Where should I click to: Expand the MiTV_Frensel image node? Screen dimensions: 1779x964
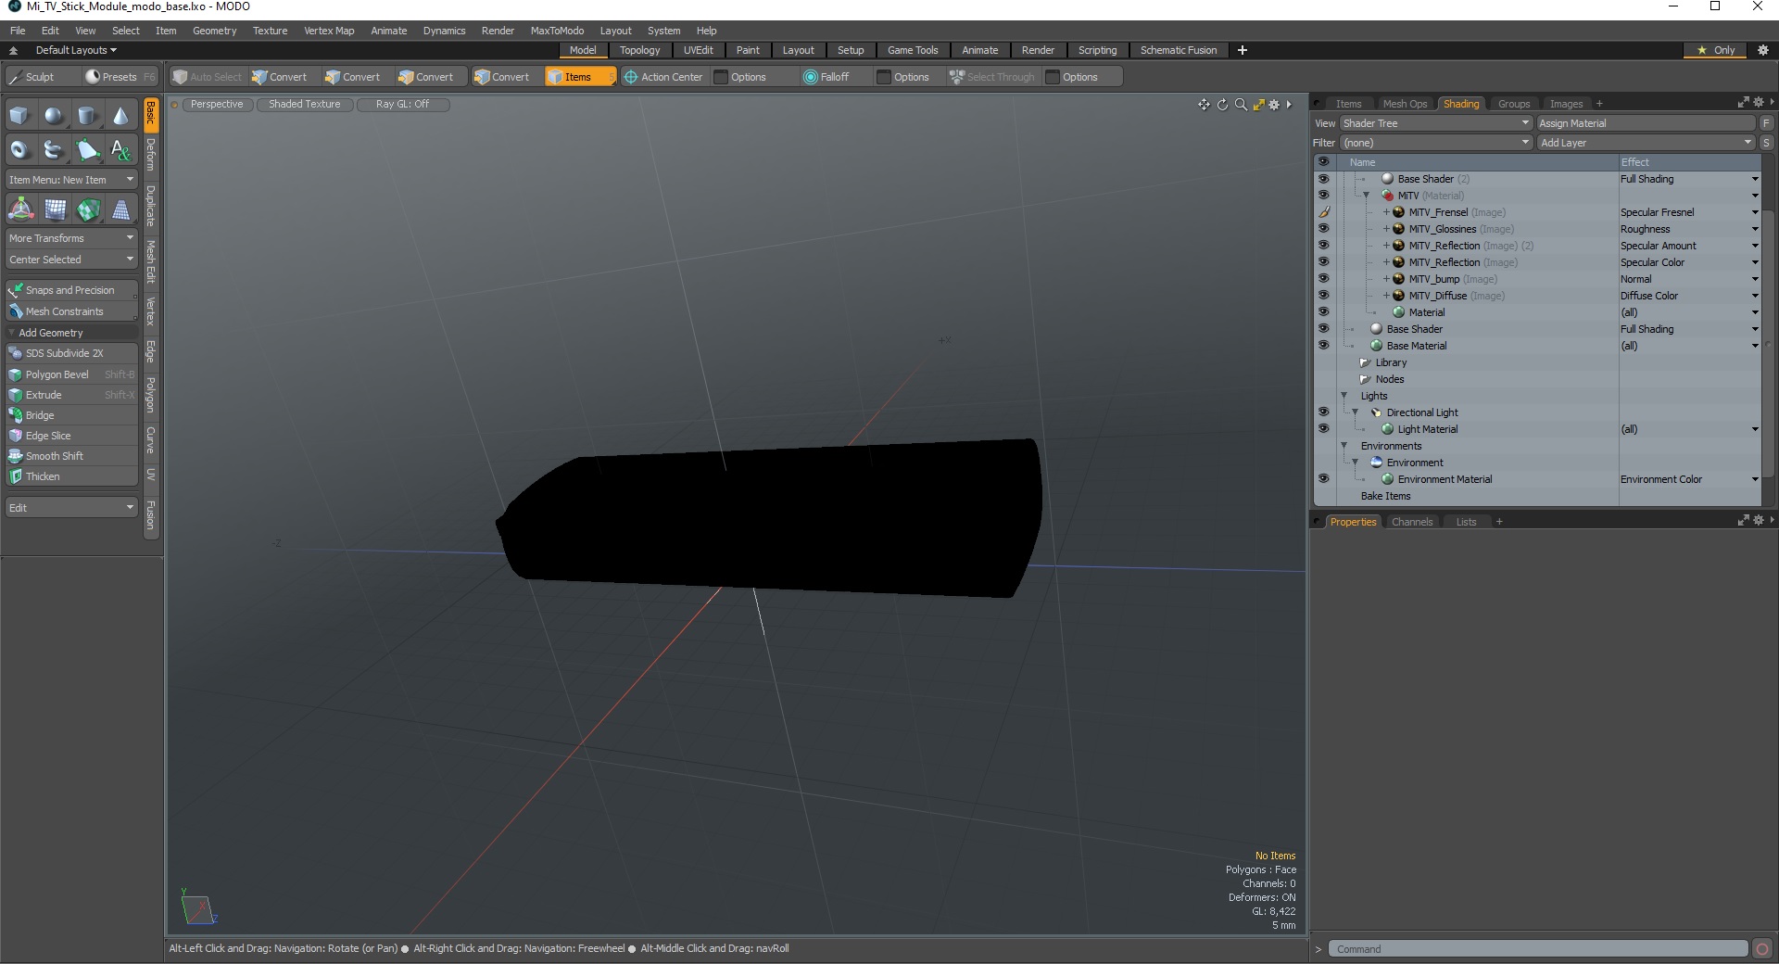(x=1387, y=212)
